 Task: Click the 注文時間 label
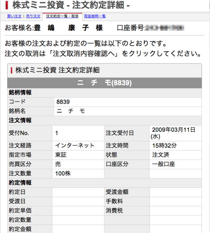(117, 146)
